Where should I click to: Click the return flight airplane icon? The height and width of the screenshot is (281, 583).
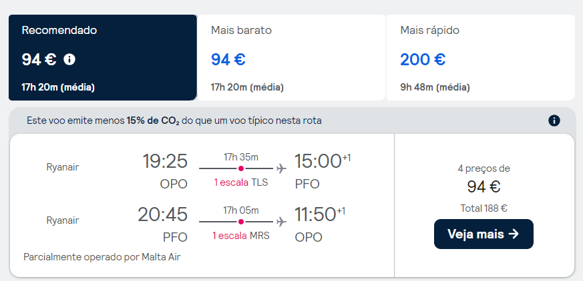281,222
